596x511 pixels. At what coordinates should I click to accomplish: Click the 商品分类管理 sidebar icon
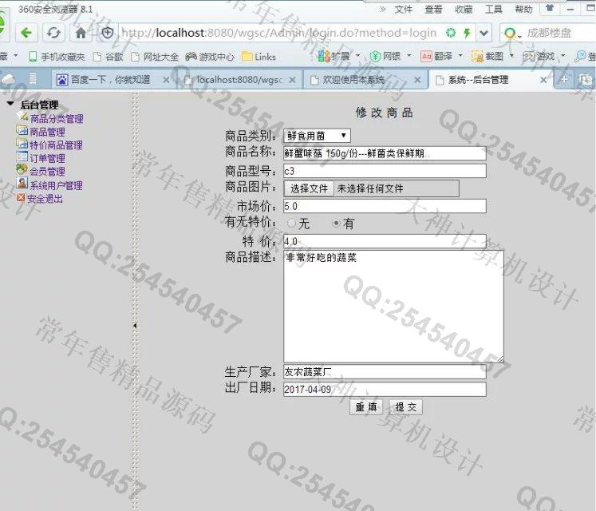pyautogui.click(x=22, y=118)
